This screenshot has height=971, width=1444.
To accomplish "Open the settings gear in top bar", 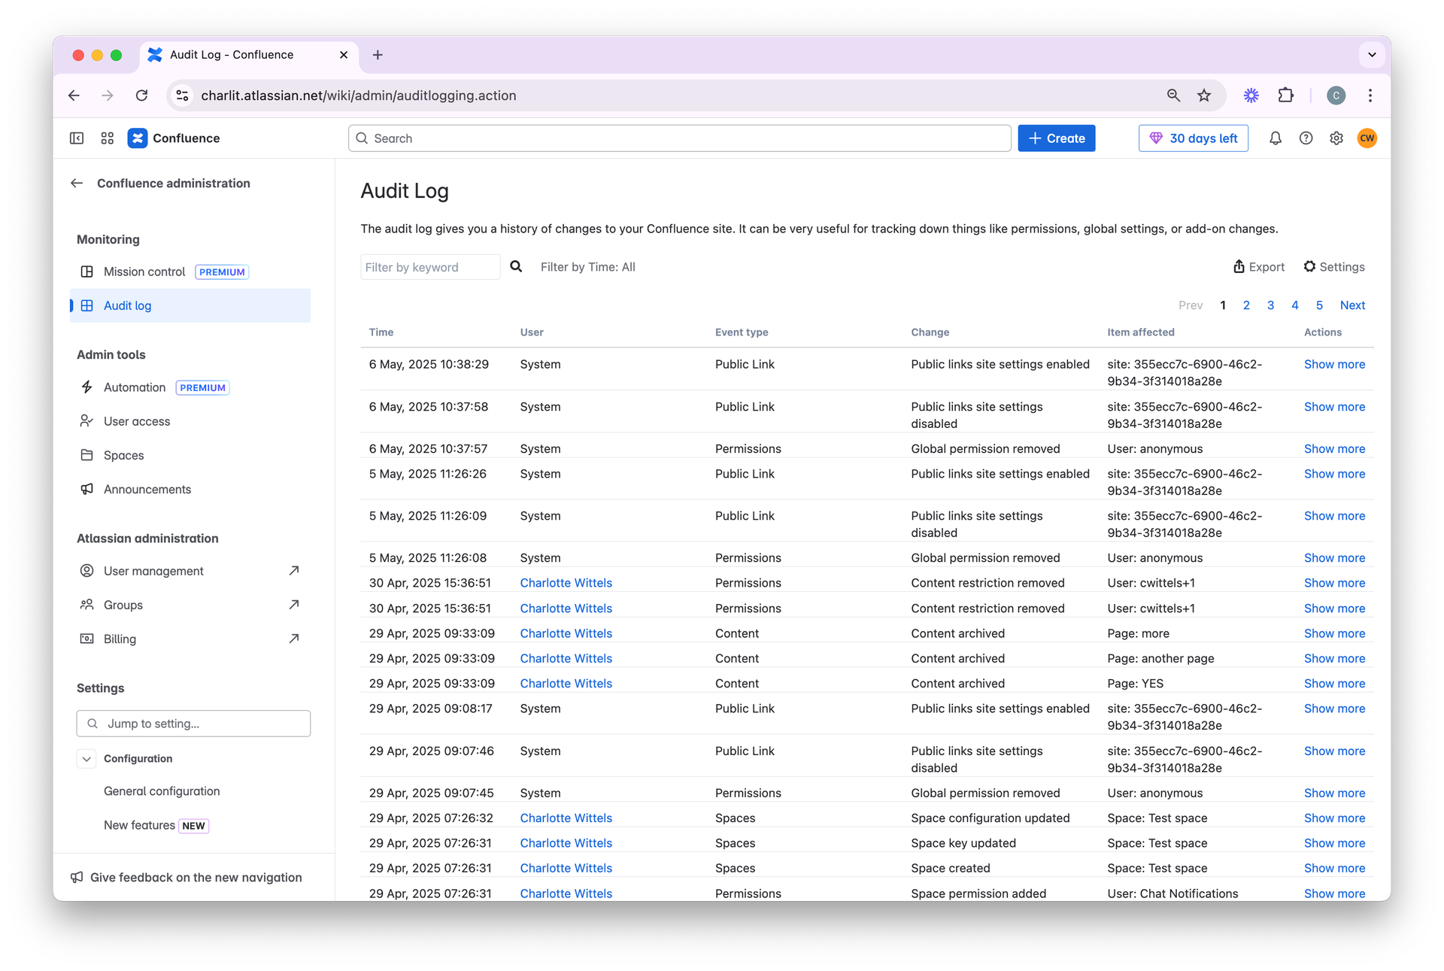I will coord(1336,138).
